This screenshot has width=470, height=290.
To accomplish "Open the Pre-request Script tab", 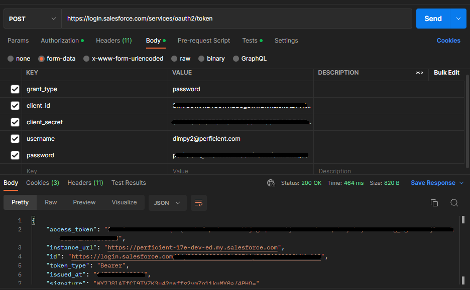I will 204,41.
